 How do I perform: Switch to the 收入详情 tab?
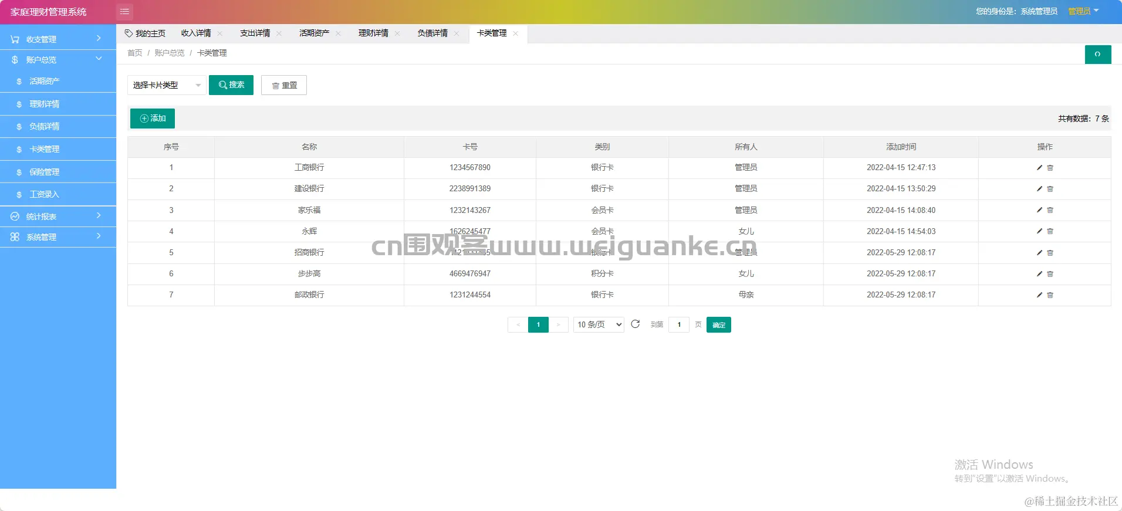pos(196,33)
